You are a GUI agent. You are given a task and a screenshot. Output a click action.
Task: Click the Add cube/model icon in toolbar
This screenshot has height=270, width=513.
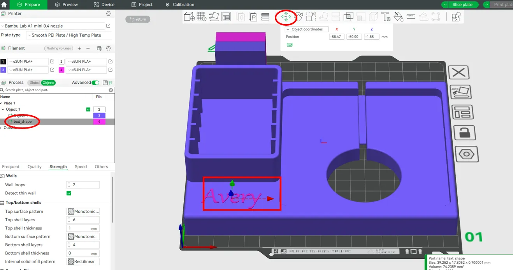(x=189, y=17)
